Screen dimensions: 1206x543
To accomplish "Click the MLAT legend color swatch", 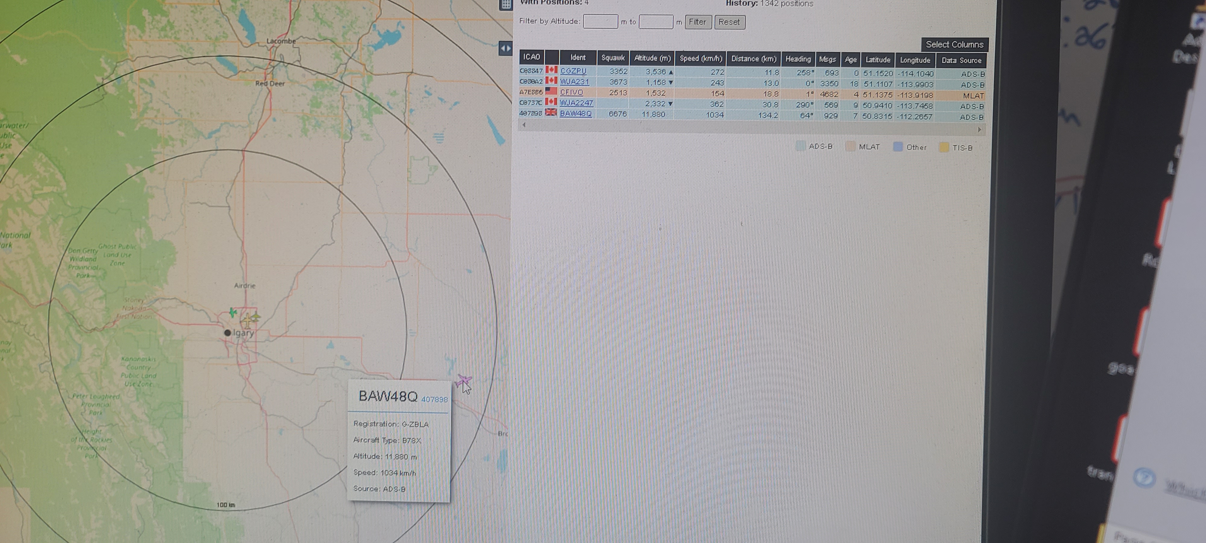I will click(850, 147).
